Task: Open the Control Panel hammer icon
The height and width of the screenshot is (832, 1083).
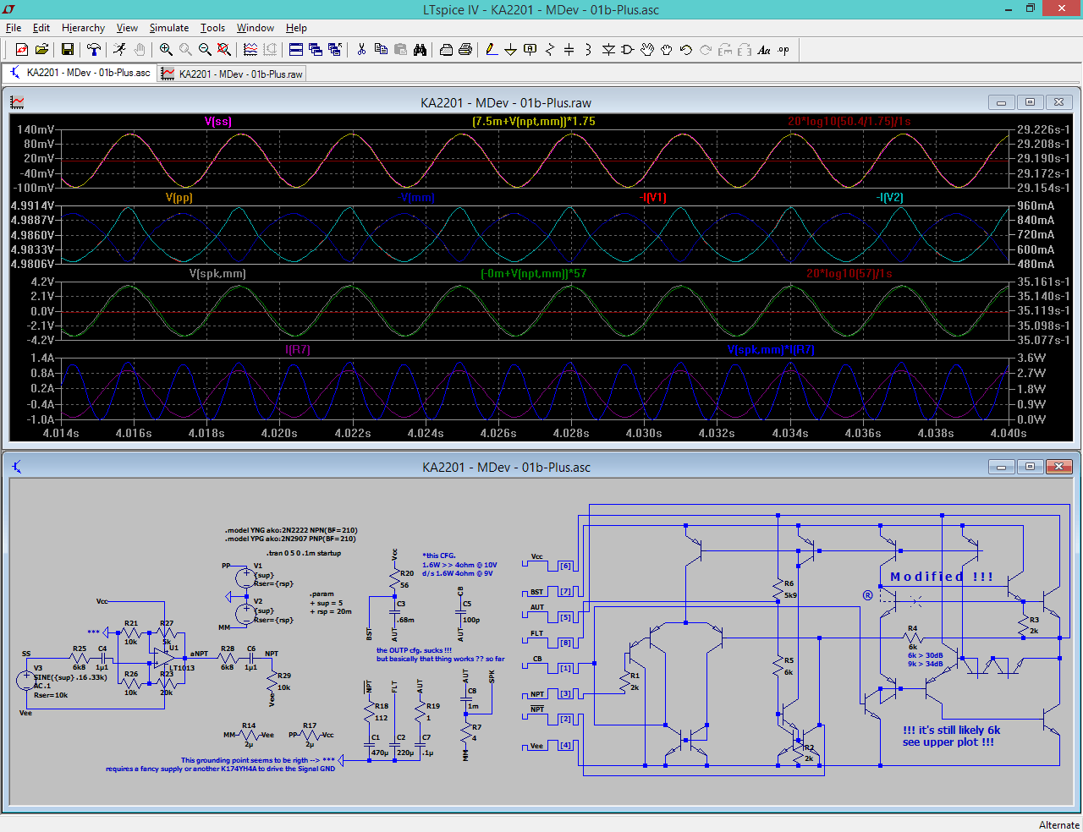Action: [x=94, y=50]
